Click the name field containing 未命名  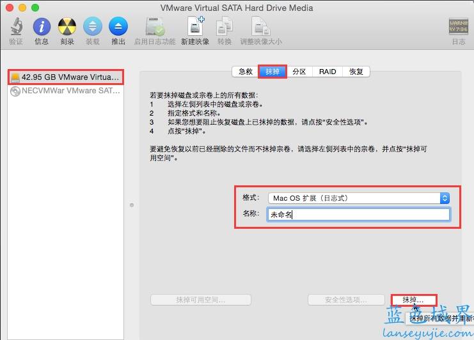pyautogui.click(x=358, y=215)
